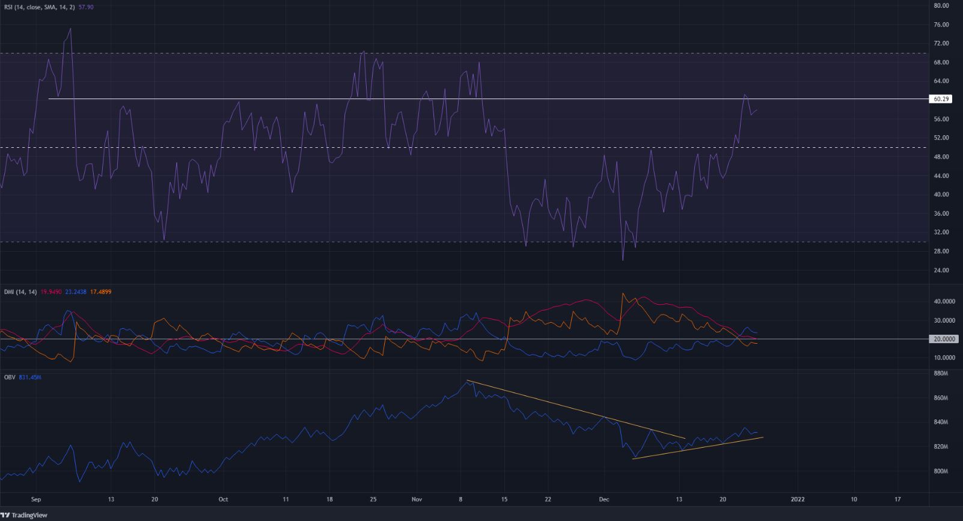
Task: Click the 17 date label on time axis
Action: [x=897, y=499]
